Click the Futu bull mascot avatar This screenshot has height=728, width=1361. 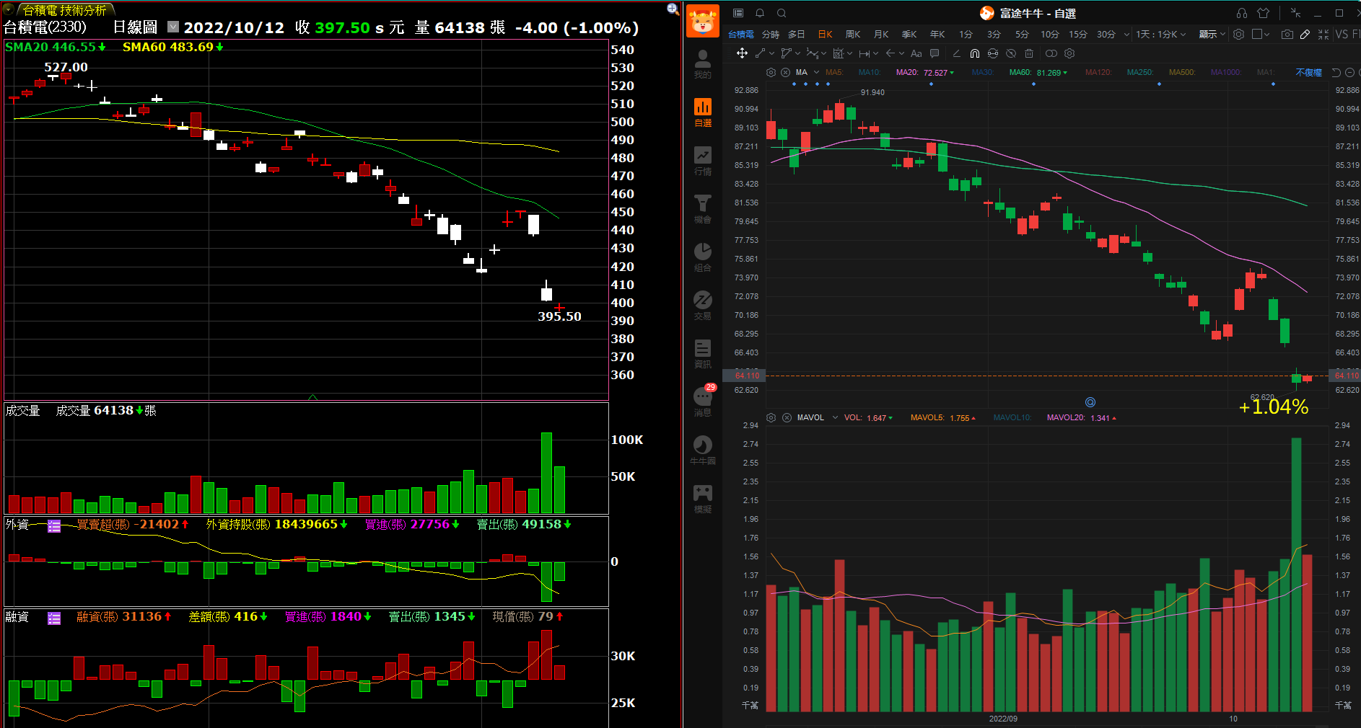pos(702,21)
